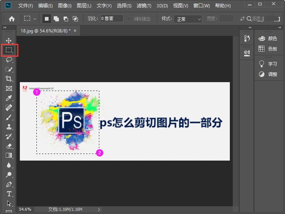Click document size 文档:1.16M/1.16M text
Screen dimensions: 285x214
pos(65,209)
